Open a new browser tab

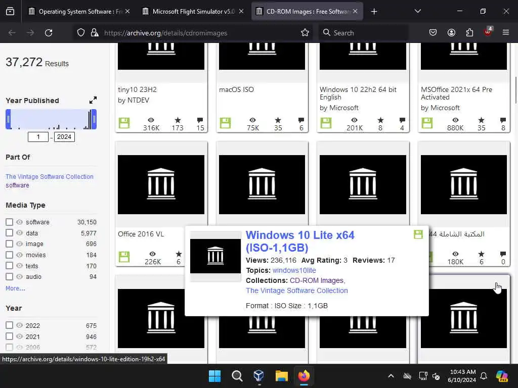(x=374, y=12)
